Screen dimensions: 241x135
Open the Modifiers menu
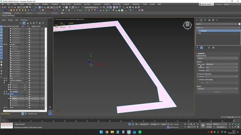(45, 4)
